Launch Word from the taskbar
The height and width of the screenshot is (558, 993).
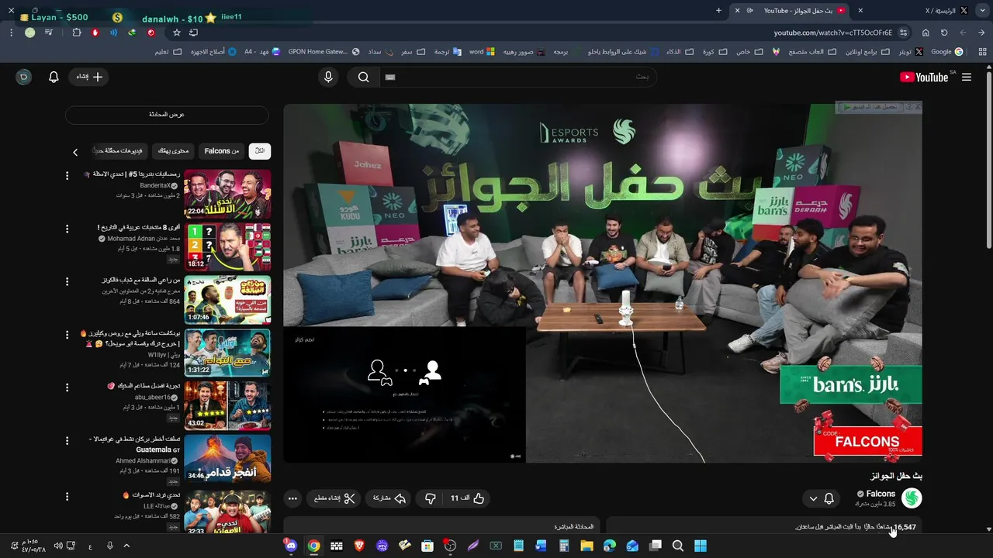[x=541, y=546]
